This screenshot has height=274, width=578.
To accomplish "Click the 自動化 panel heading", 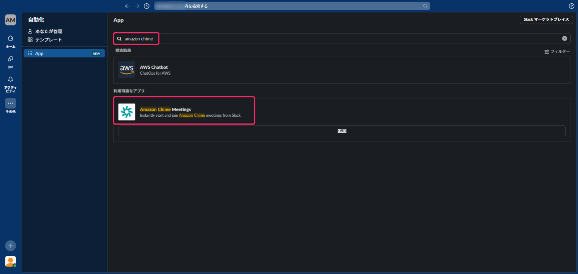I will 36,20.
